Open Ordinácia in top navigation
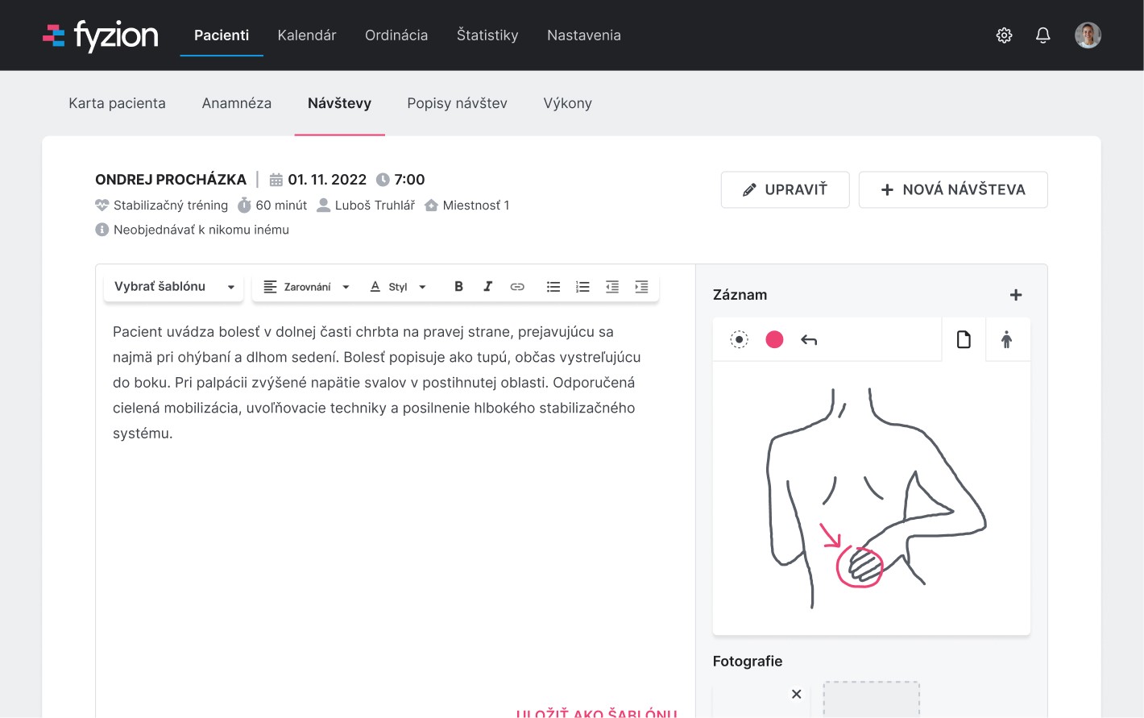The width and height of the screenshot is (1144, 718). pyautogui.click(x=396, y=35)
